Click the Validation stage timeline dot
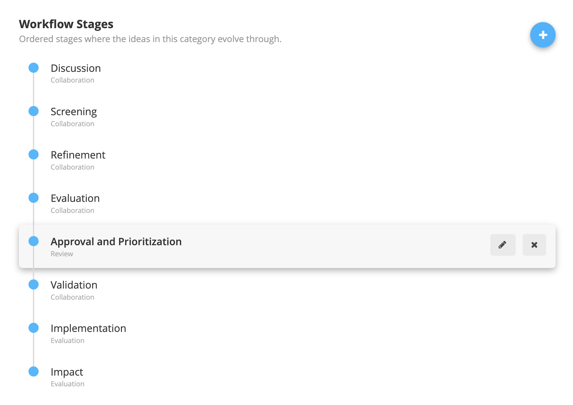The width and height of the screenshot is (573, 405). 34,284
